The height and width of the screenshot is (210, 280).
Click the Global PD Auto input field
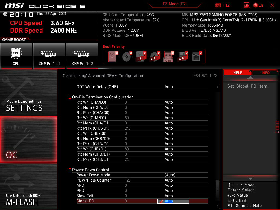pos(173,201)
